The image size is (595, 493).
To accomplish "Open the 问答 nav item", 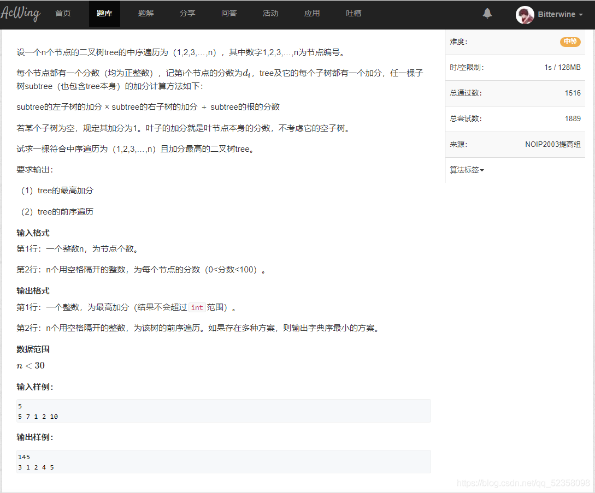I will (x=229, y=13).
